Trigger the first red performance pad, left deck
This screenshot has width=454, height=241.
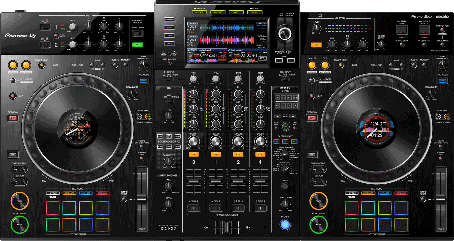point(53,208)
